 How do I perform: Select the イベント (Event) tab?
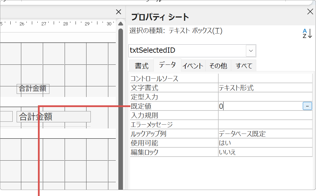coord(193,65)
